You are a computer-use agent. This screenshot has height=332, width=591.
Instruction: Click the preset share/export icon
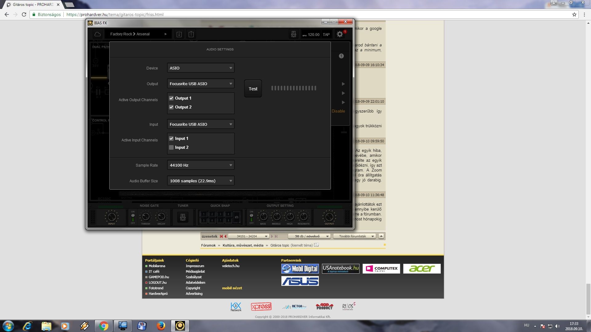click(191, 34)
